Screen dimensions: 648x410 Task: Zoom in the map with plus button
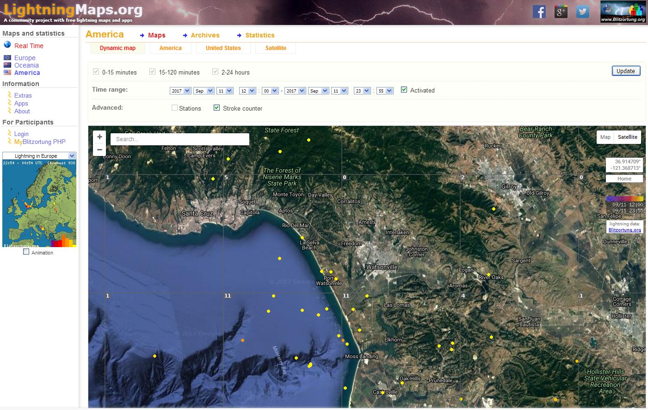[99, 137]
